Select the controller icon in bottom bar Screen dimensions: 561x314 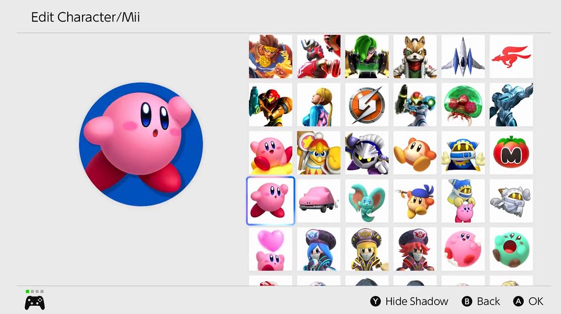tap(35, 302)
